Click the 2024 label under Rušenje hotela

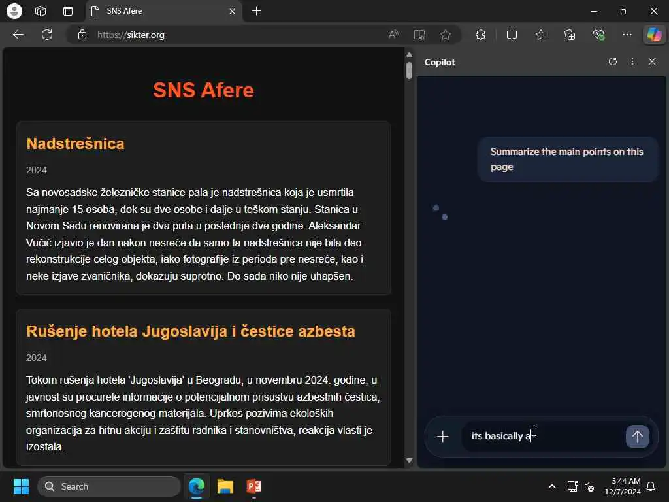pos(37,358)
